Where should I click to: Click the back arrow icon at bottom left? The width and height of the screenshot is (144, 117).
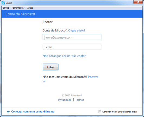(x=8, y=112)
